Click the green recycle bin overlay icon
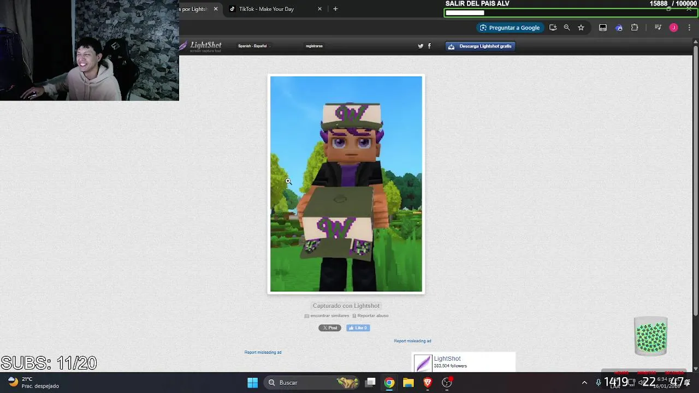 [x=651, y=336]
